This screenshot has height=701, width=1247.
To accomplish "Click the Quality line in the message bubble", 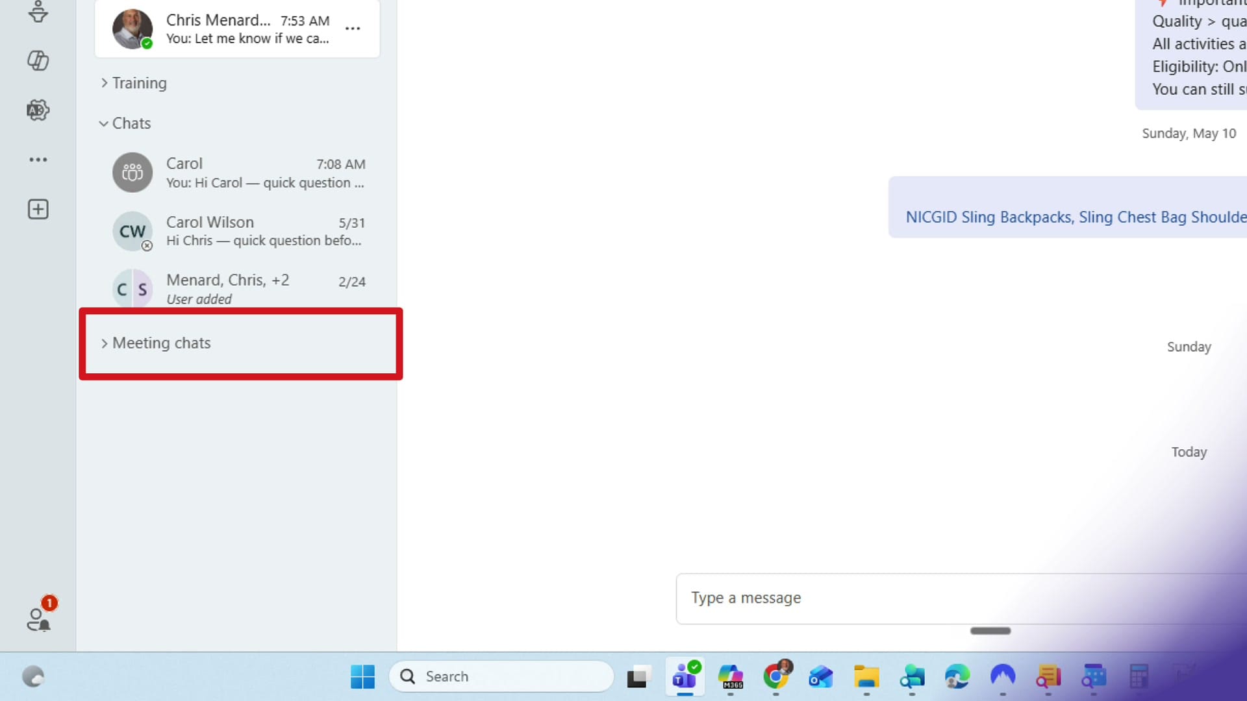I will 1199,21.
